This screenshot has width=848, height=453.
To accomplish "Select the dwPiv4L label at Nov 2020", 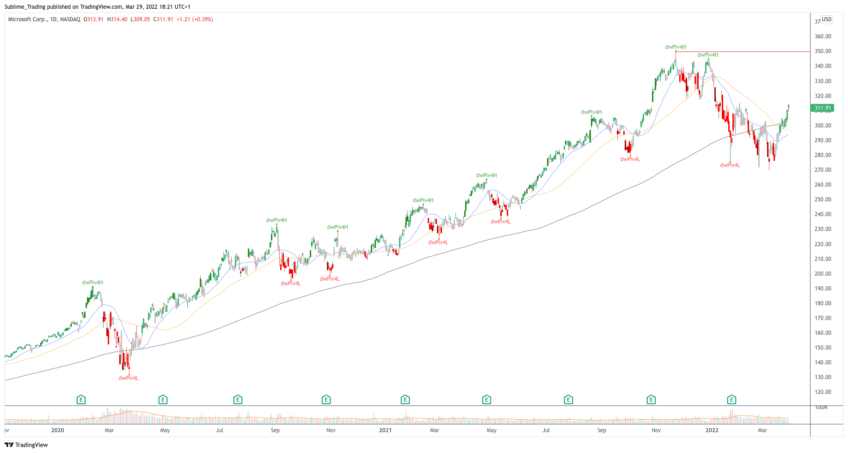I will [330, 279].
